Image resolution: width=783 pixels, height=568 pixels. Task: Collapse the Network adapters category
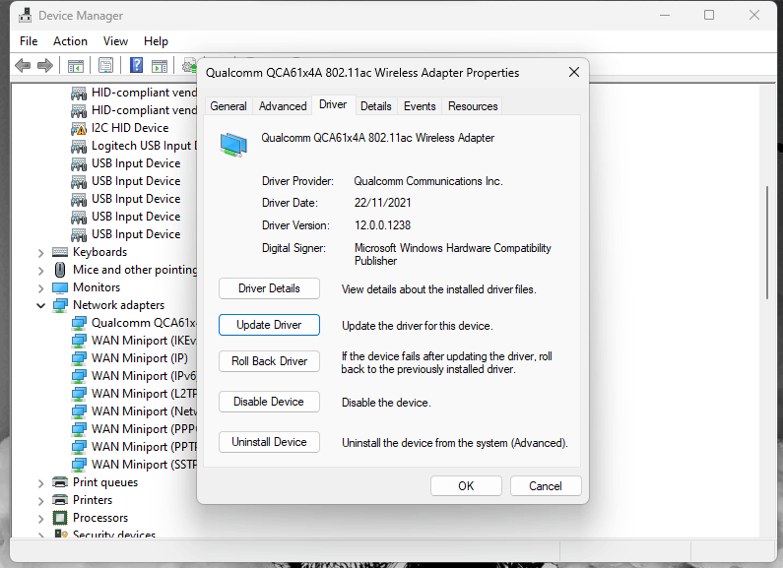click(40, 305)
